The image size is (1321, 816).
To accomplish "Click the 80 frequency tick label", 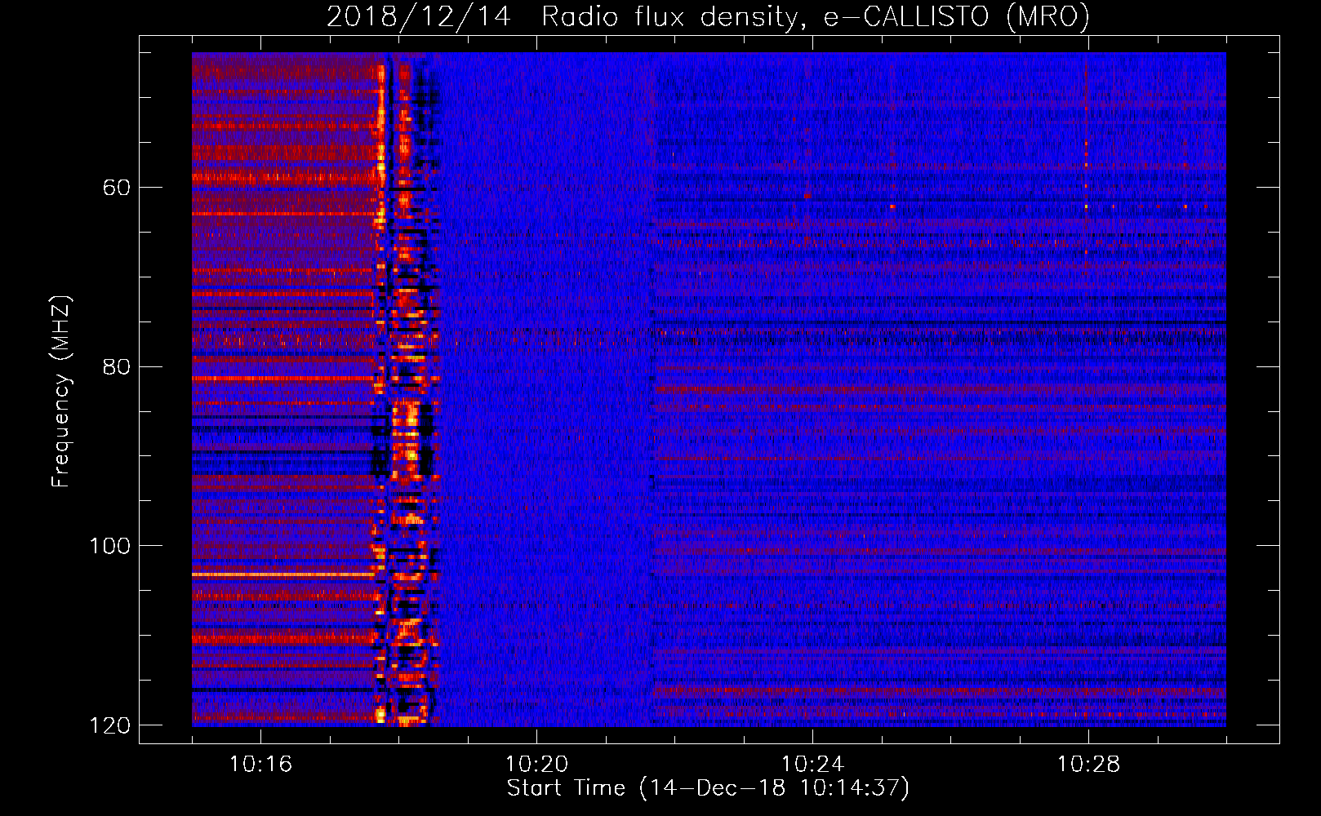I will click(x=116, y=366).
